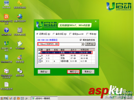Close the u启动 installer dialog

point(96,21)
